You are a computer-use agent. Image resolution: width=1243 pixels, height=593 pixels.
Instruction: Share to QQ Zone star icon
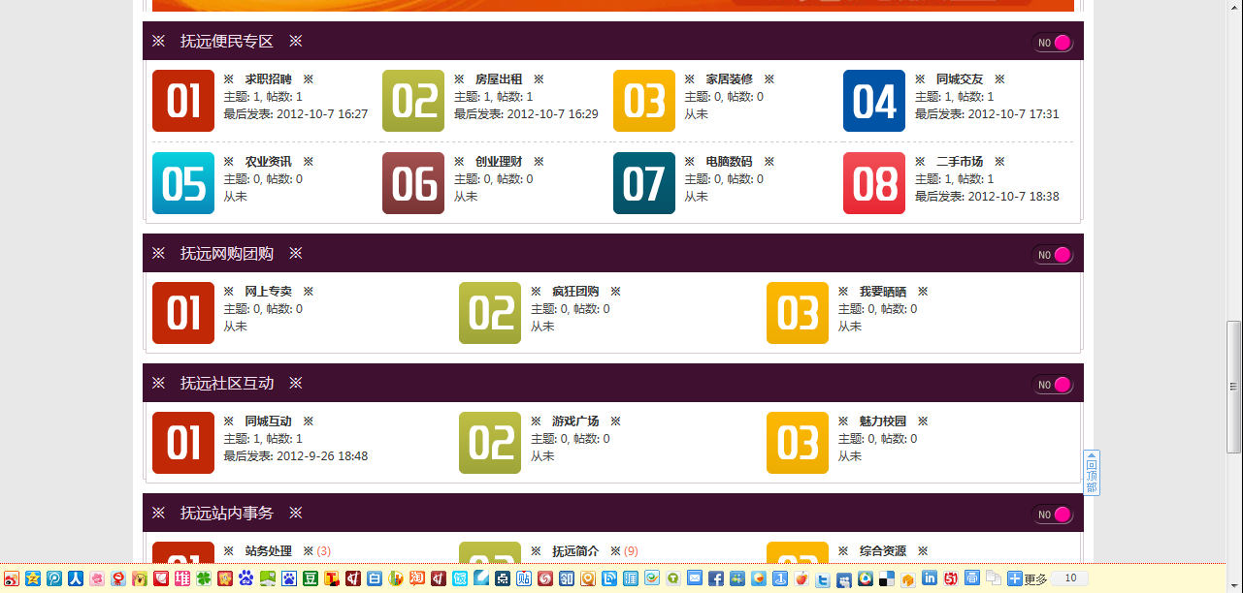point(33,578)
